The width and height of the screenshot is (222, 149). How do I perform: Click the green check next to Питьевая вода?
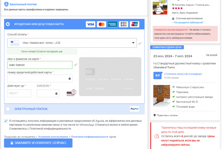pyautogui.click(x=174, y=106)
